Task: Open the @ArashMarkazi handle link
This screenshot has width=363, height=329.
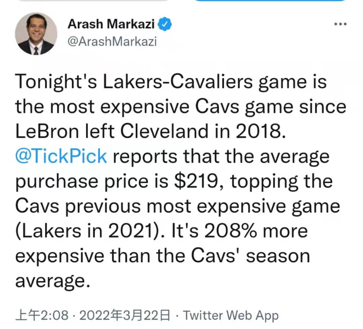Action: 112,42
